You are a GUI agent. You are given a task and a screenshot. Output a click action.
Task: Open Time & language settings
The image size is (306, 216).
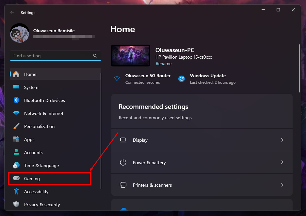56,166
